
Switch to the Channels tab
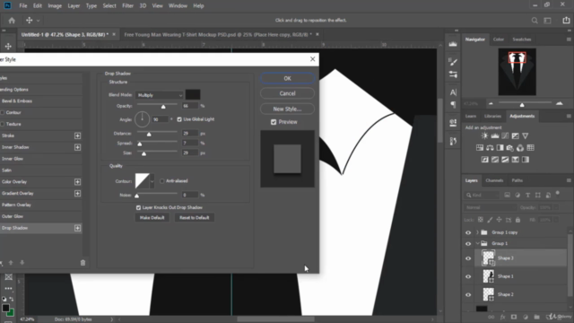(x=494, y=180)
